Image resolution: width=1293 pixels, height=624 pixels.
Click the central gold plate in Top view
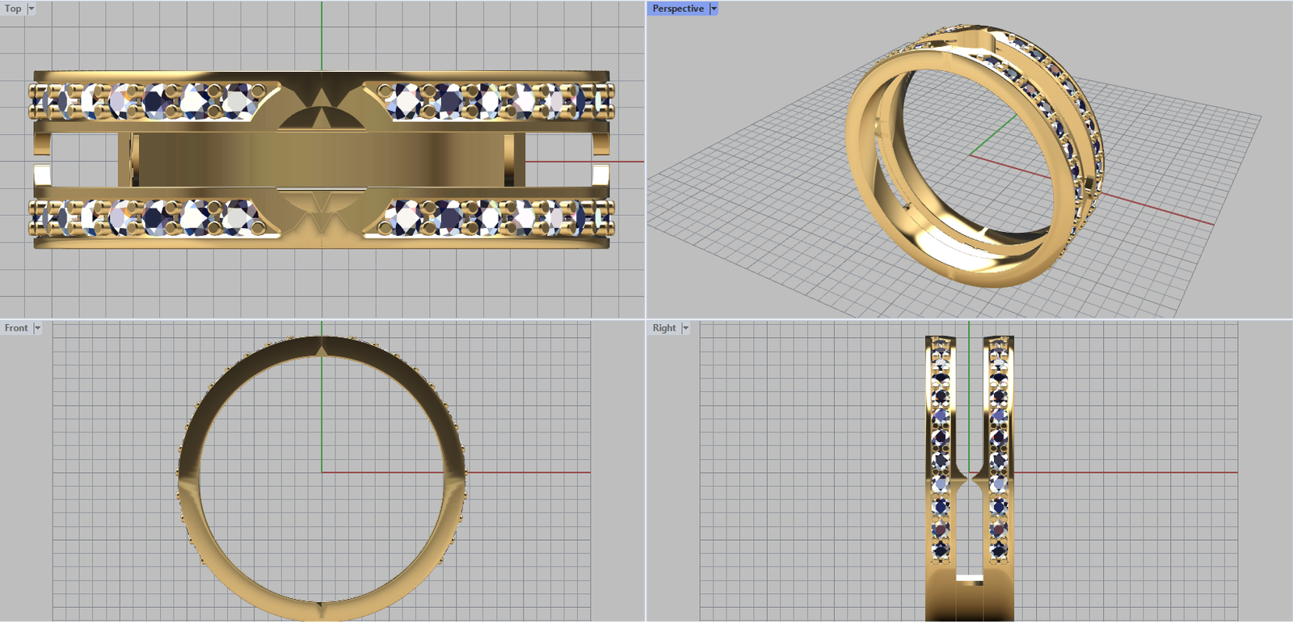(323, 159)
